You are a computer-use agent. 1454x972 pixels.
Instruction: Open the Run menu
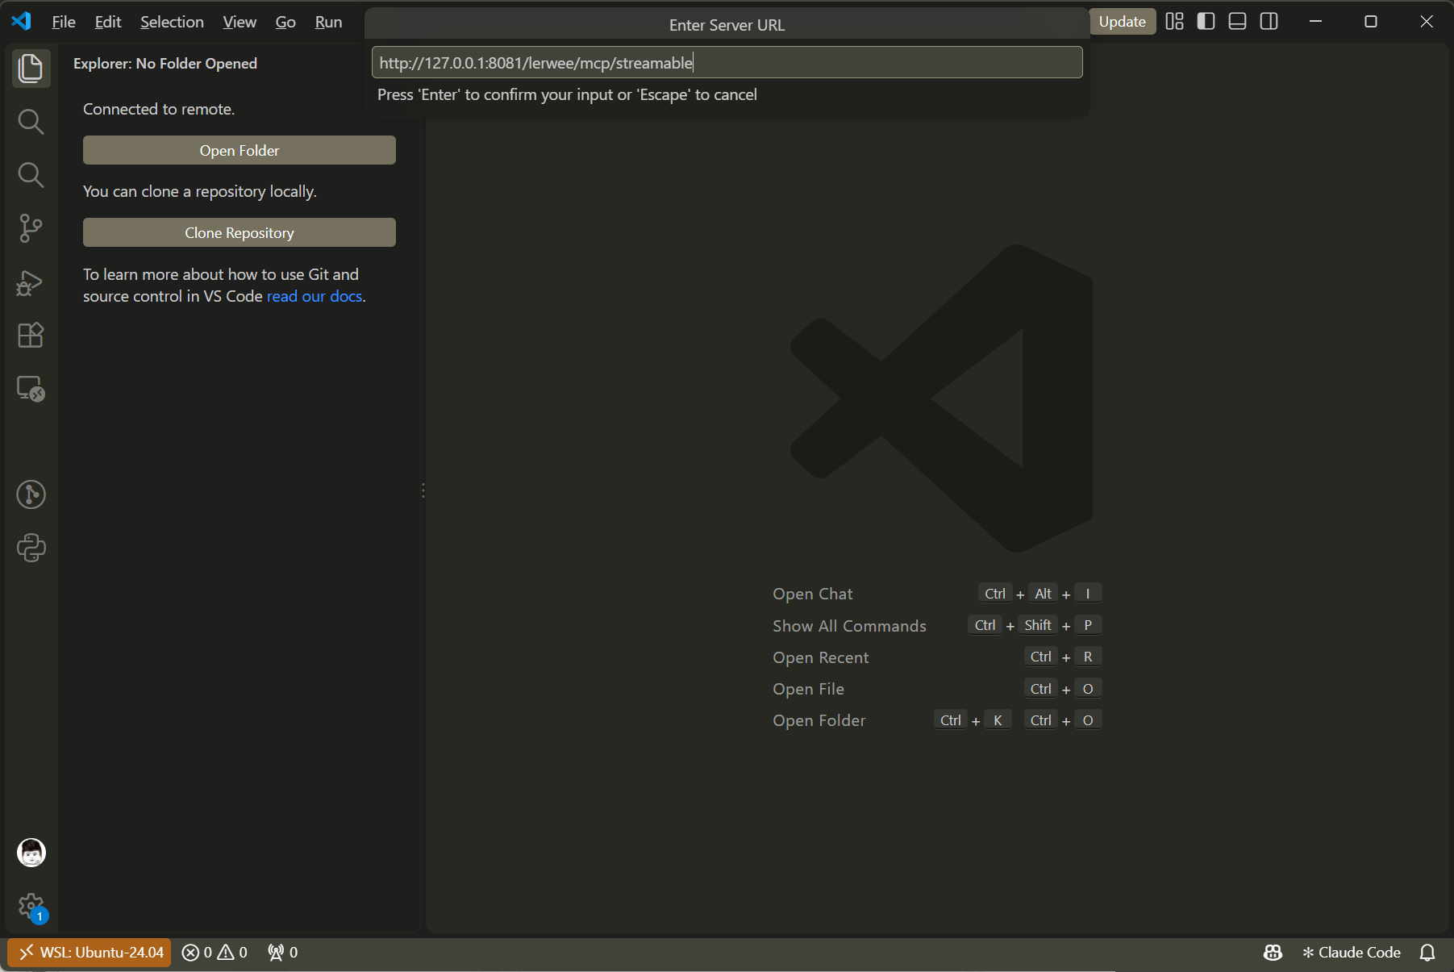(x=328, y=22)
